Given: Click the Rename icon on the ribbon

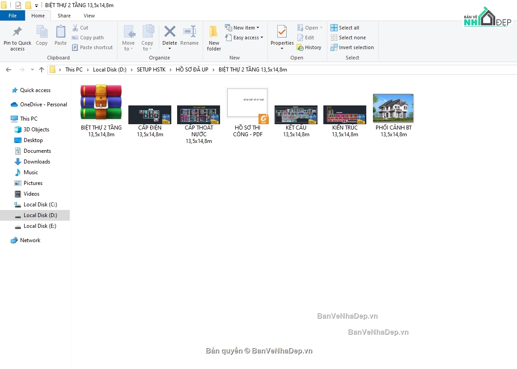Looking at the screenshot, I should pyautogui.click(x=189, y=36).
